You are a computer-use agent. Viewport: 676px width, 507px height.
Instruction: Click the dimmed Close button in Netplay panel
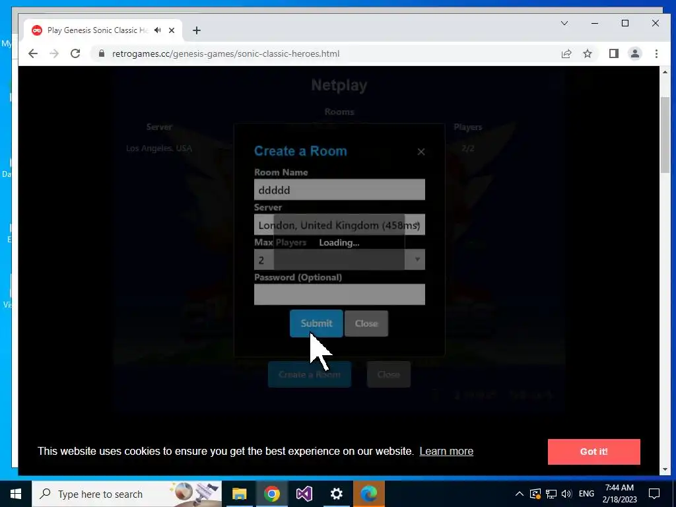[x=388, y=374]
